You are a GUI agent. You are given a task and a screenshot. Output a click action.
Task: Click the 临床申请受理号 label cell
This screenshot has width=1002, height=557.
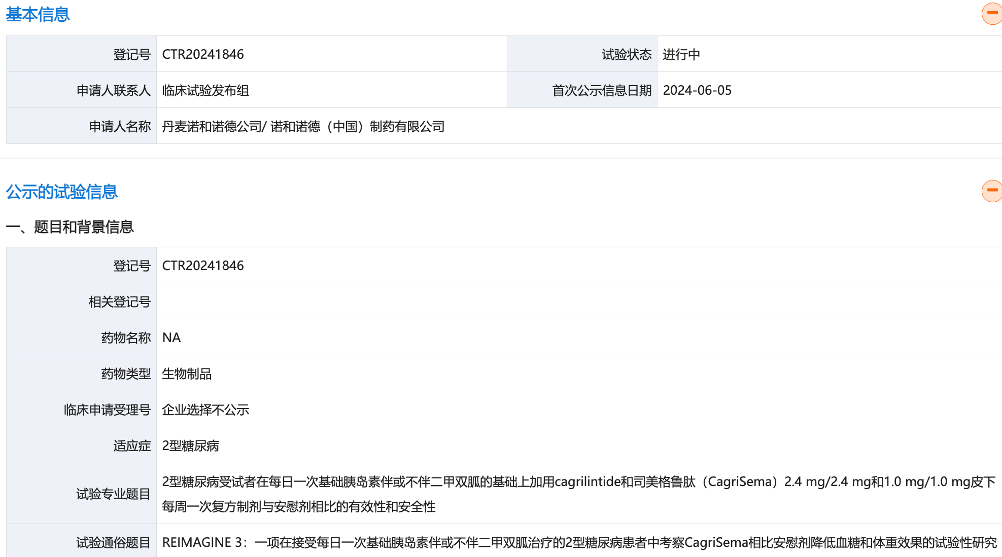[81, 409]
